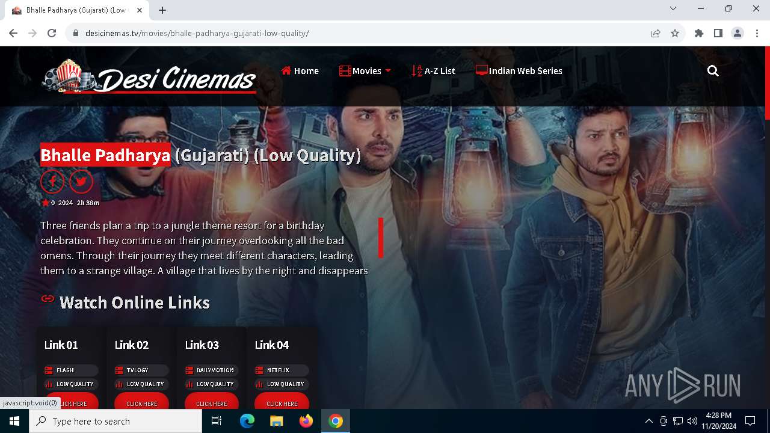Share movie via Twitter icon
The height and width of the screenshot is (433, 770).
coord(81,182)
